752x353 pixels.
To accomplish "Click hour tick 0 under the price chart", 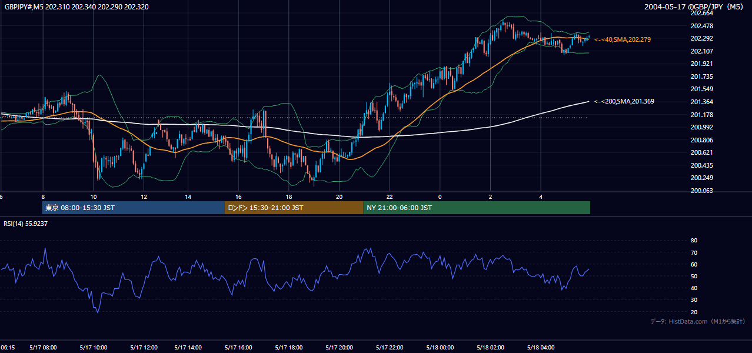I will 440,197.
